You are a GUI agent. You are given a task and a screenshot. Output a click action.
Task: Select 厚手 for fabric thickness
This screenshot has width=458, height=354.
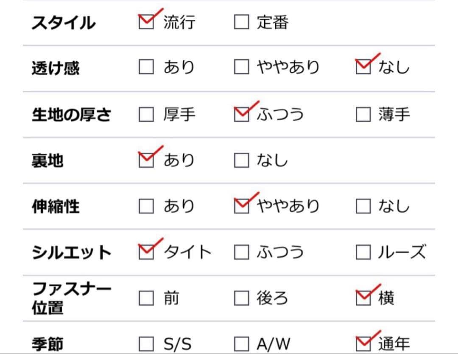point(146,114)
